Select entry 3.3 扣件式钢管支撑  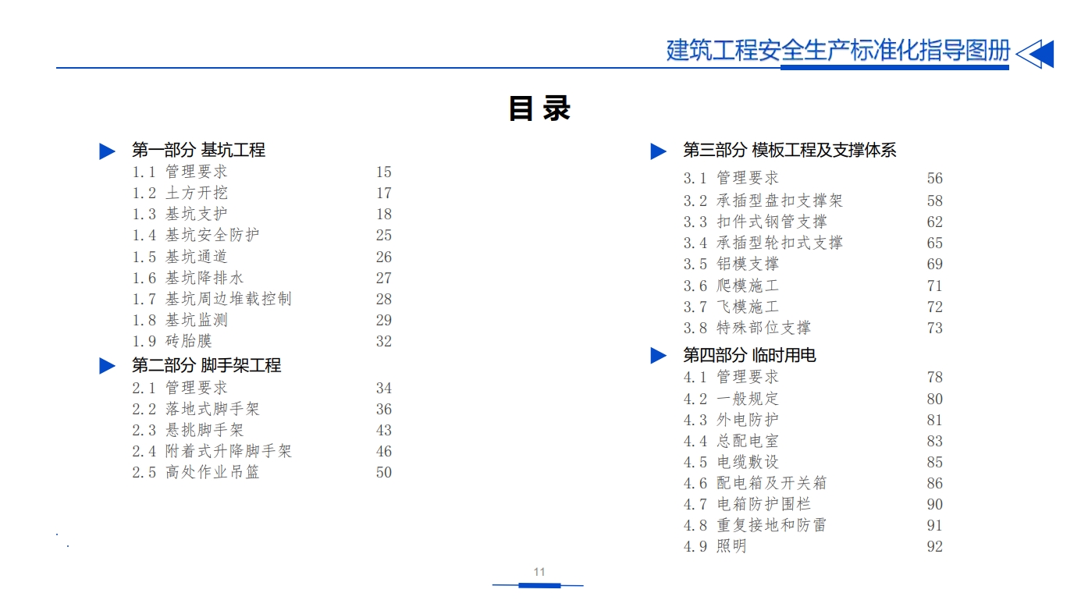pos(755,222)
